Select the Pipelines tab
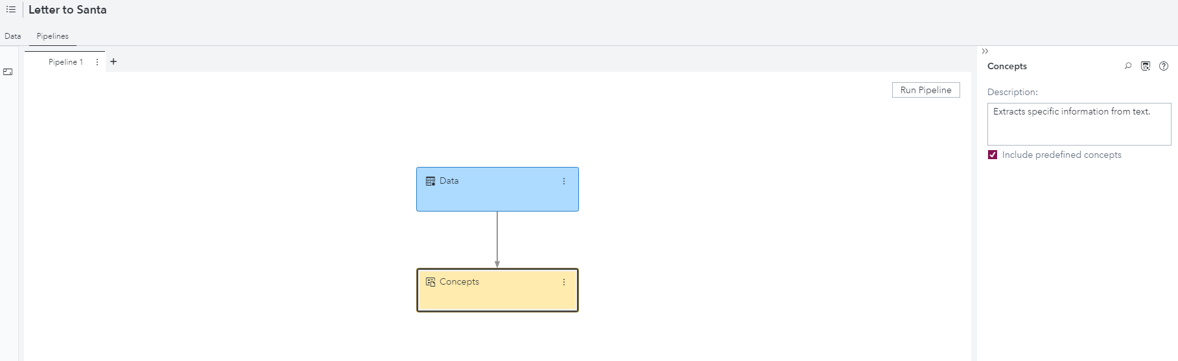Viewport: 1178px width, 361px height. [53, 36]
